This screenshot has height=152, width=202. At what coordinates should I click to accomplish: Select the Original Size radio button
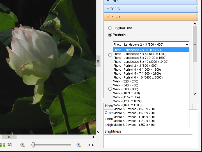click(x=110, y=28)
